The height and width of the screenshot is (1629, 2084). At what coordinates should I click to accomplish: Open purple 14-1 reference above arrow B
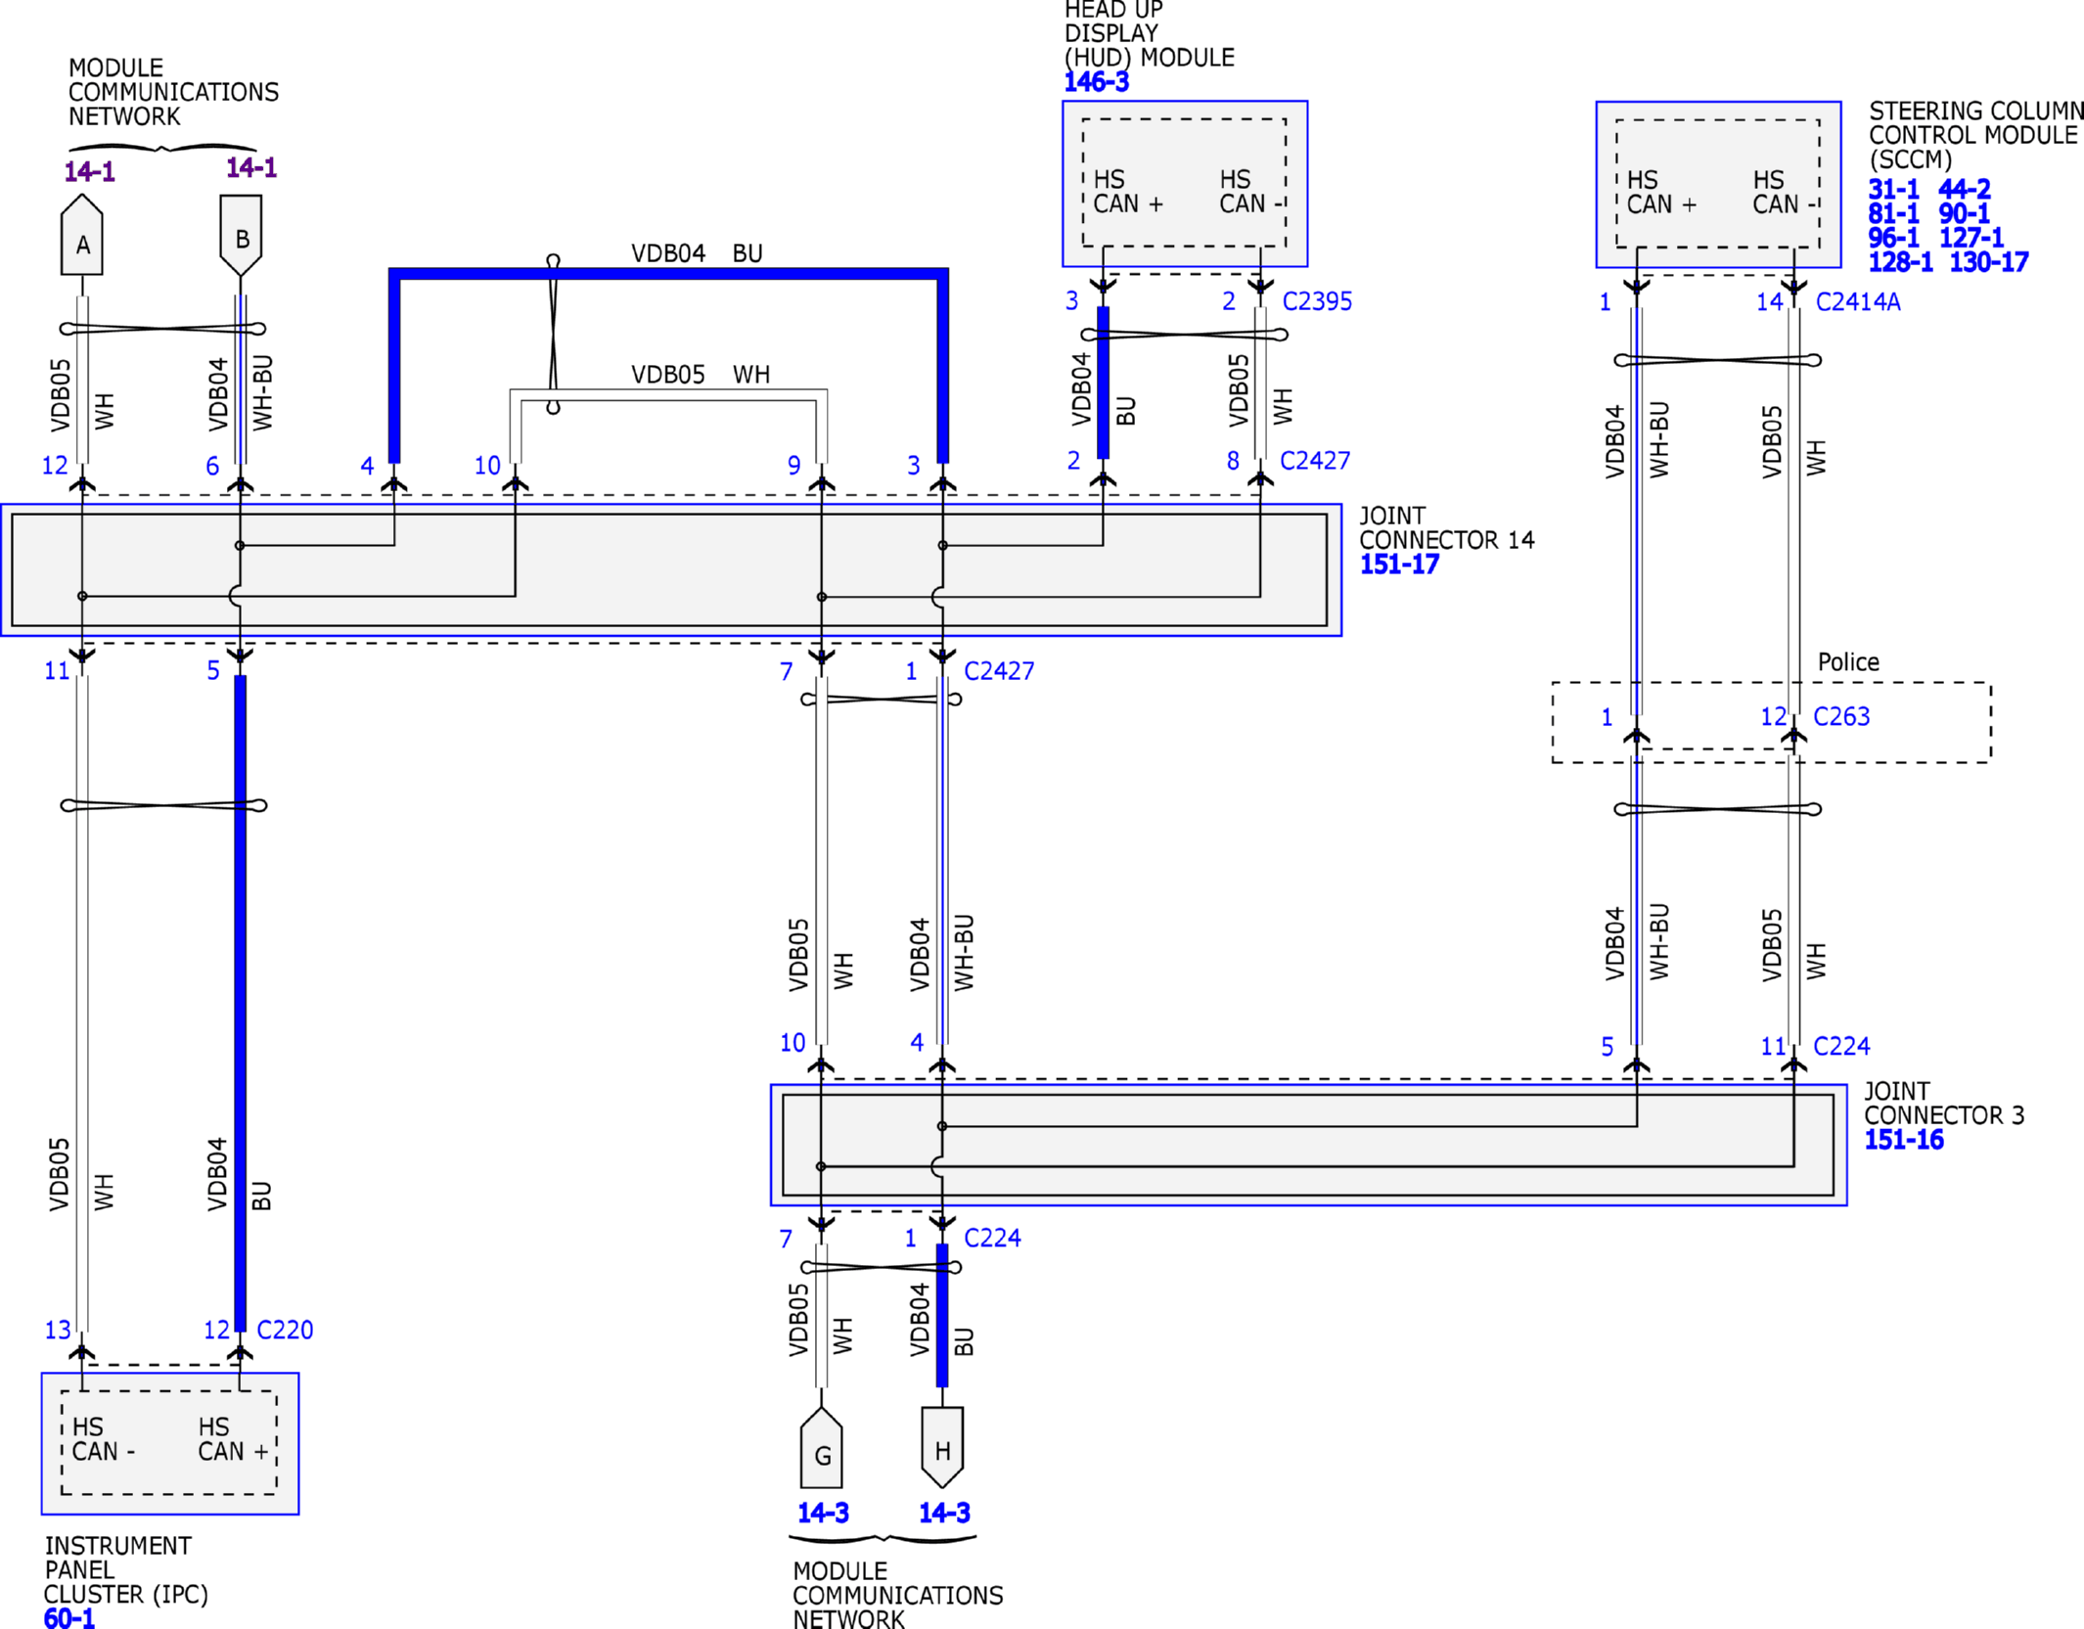point(251,168)
